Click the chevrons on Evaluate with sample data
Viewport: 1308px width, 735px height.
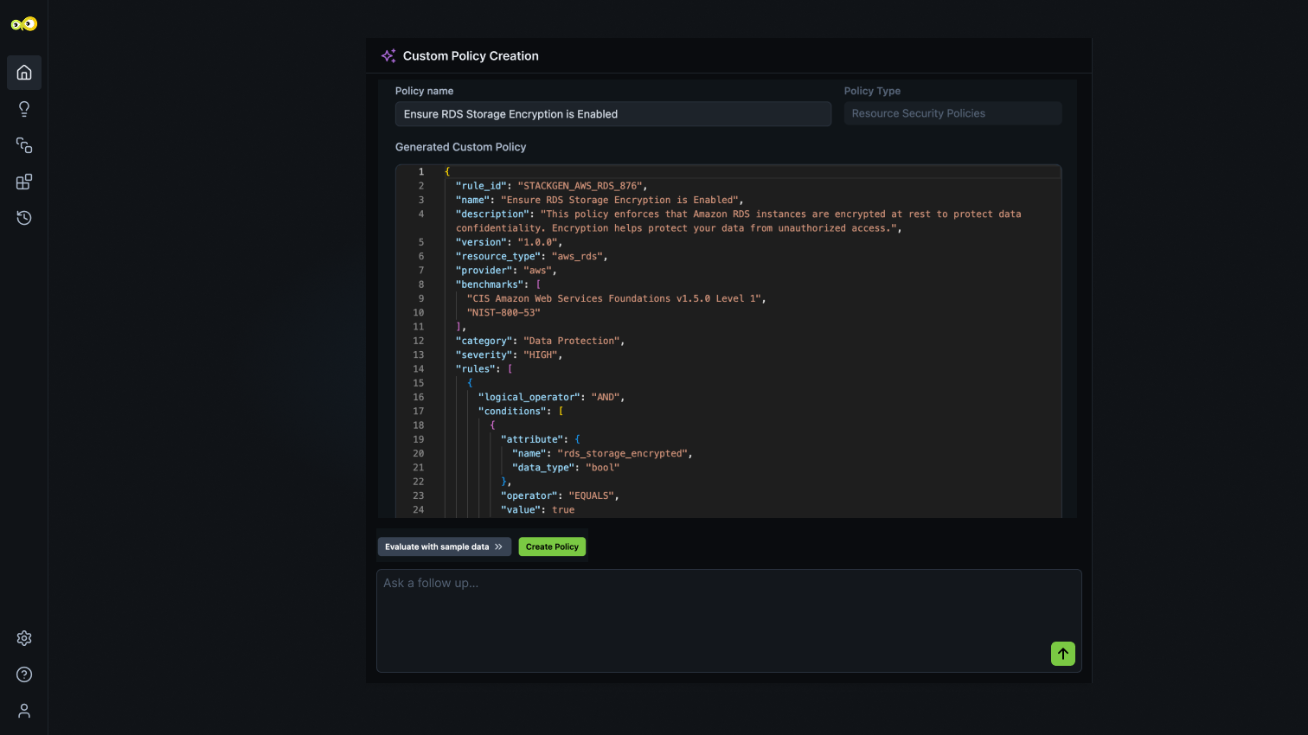[x=497, y=546]
